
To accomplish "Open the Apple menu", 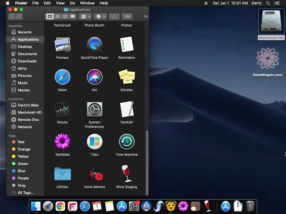I will click(8, 3).
